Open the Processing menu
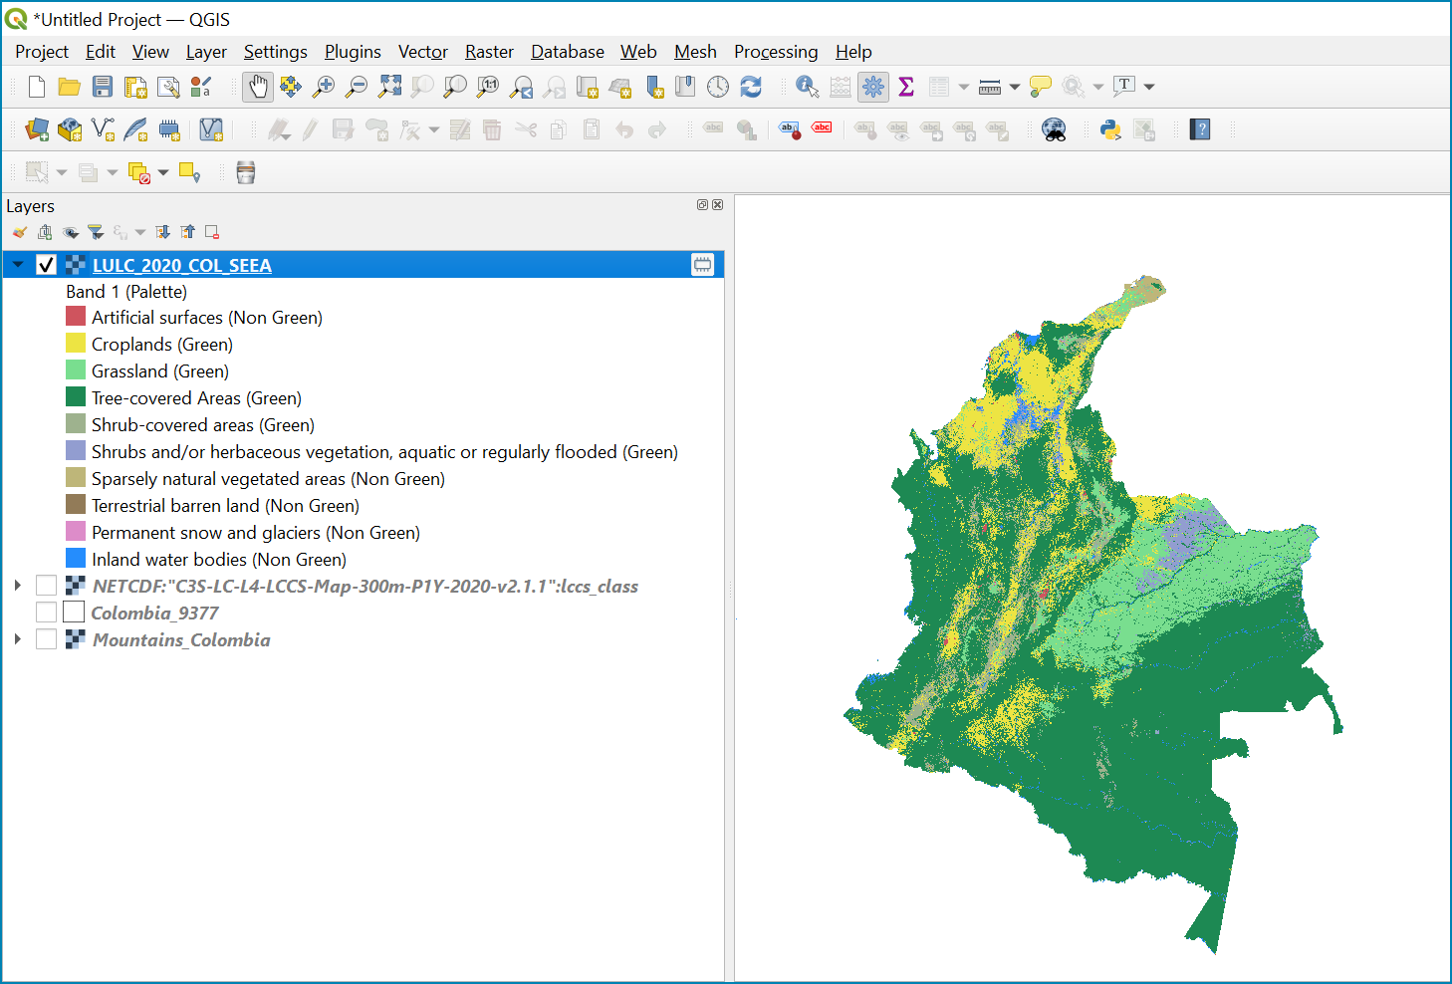 point(776,52)
